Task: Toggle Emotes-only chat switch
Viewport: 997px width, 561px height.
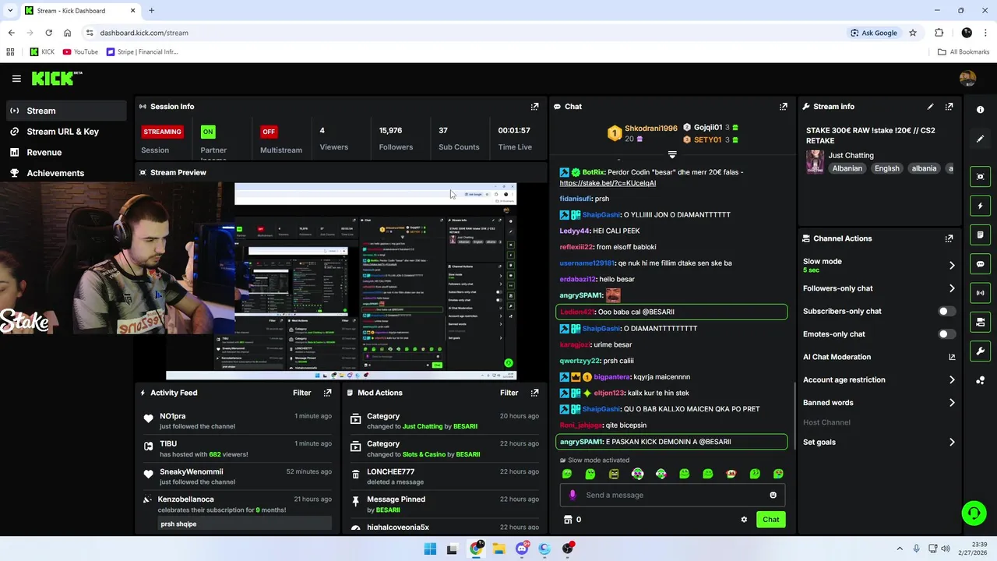Action: click(946, 334)
